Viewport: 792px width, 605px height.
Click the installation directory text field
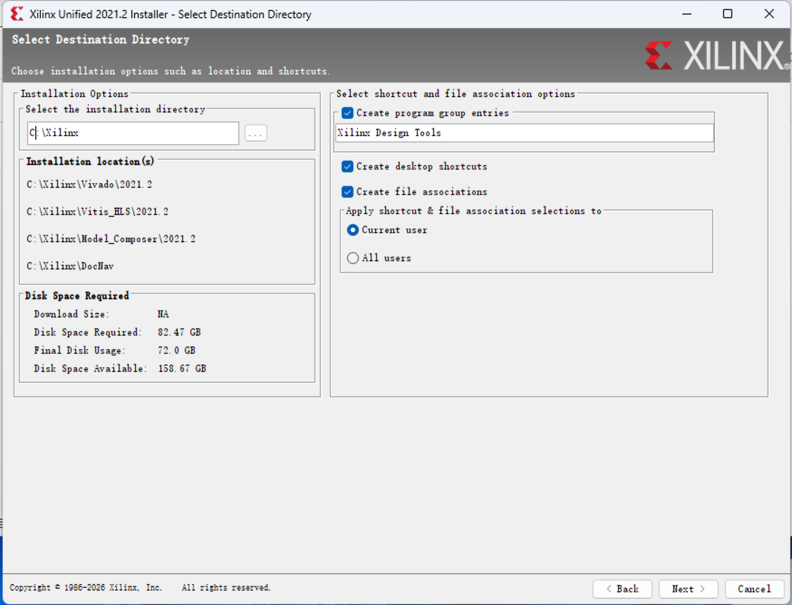pos(133,133)
